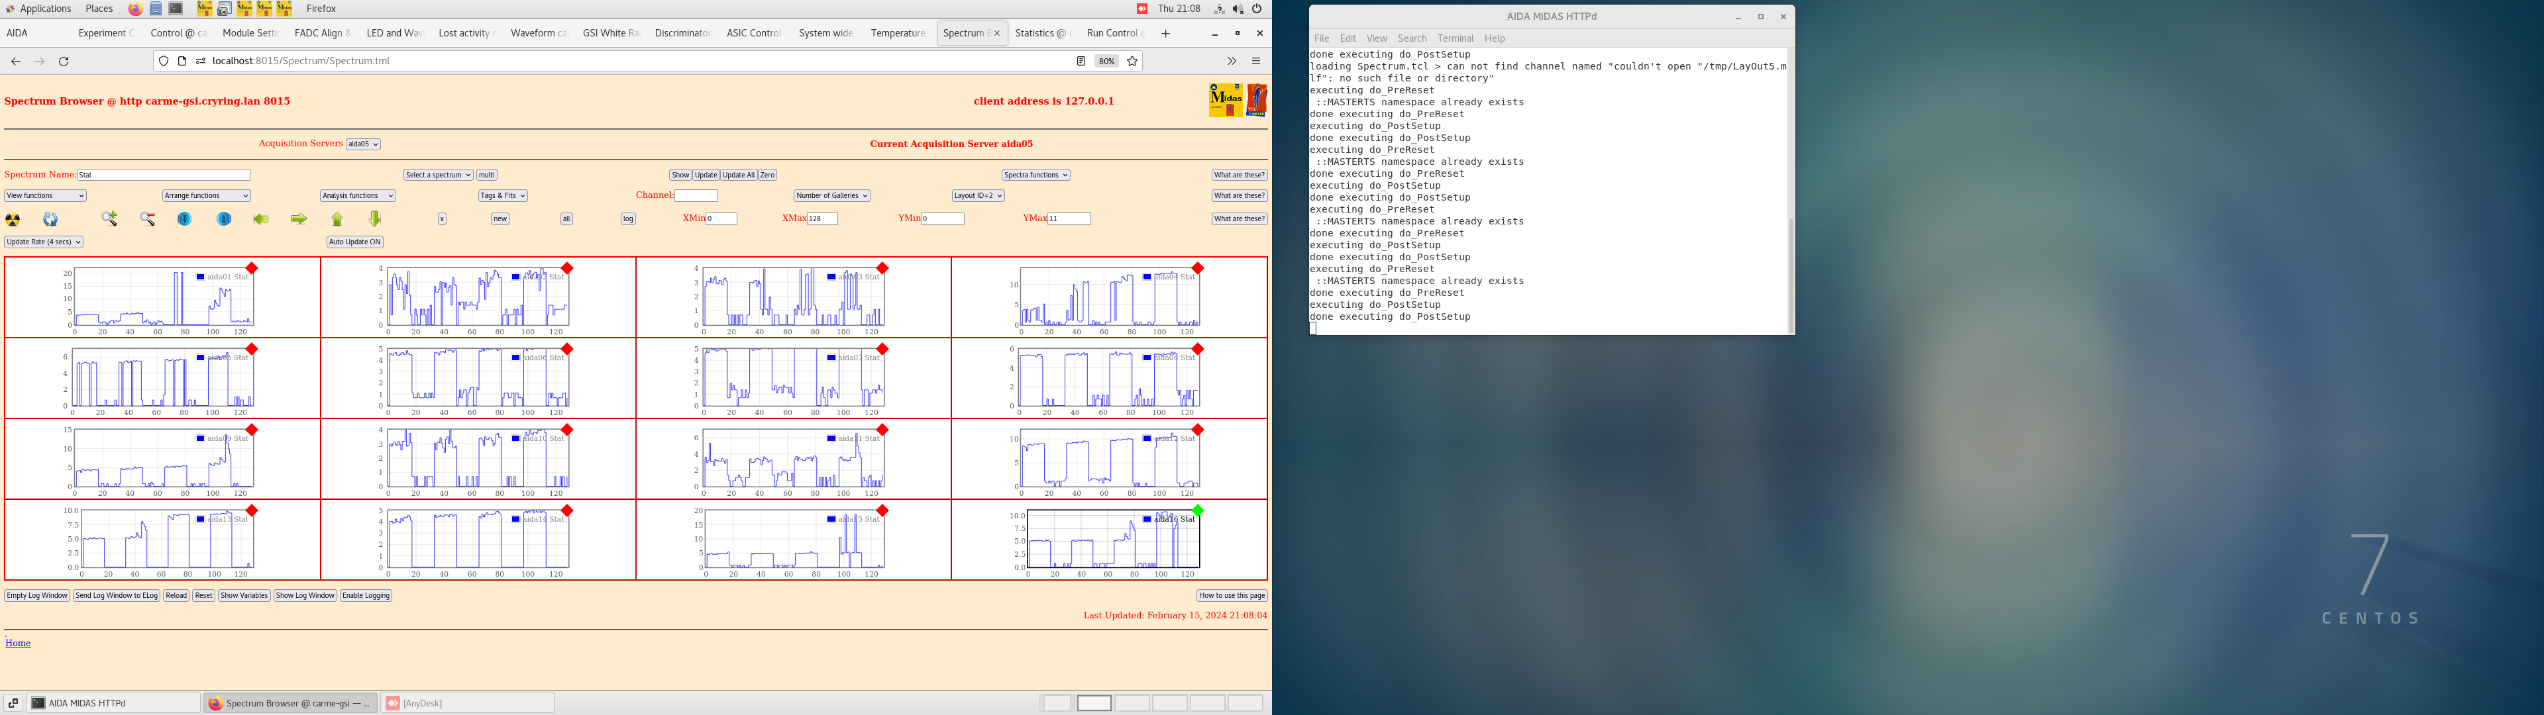Select the green diamond on aida16 Stat
This screenshot has height=715, width=2544.
(x=1197, y=510)
